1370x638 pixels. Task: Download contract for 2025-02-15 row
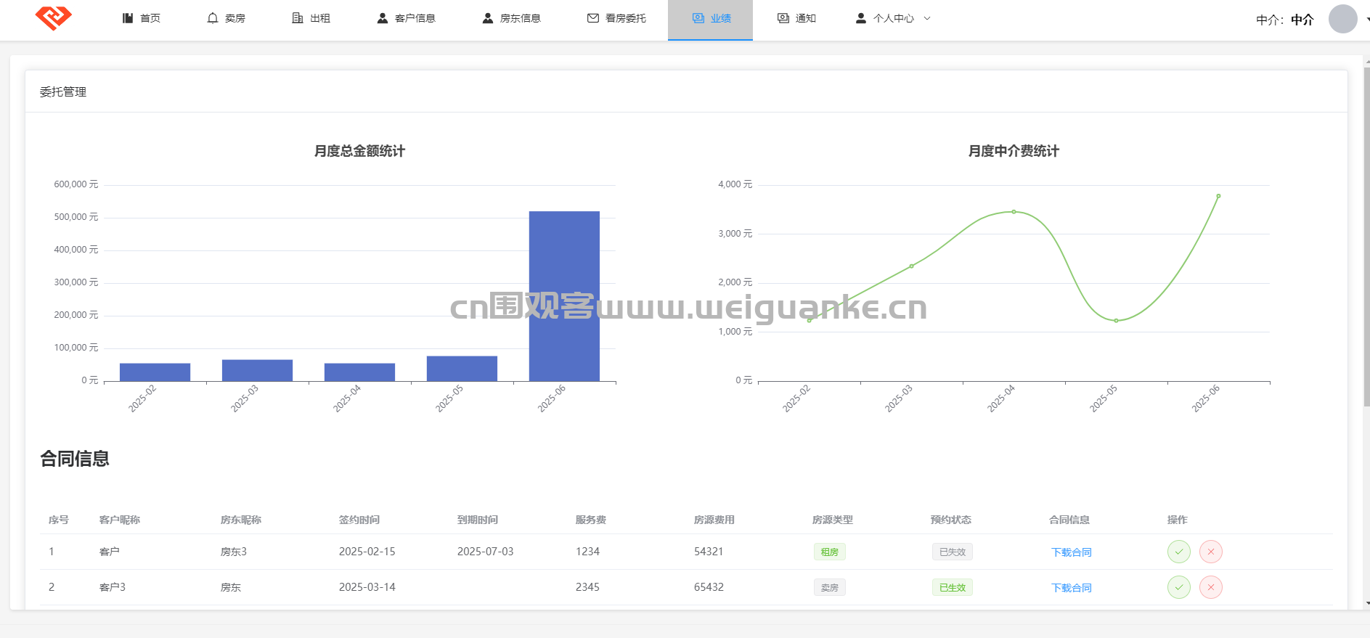1072,552
